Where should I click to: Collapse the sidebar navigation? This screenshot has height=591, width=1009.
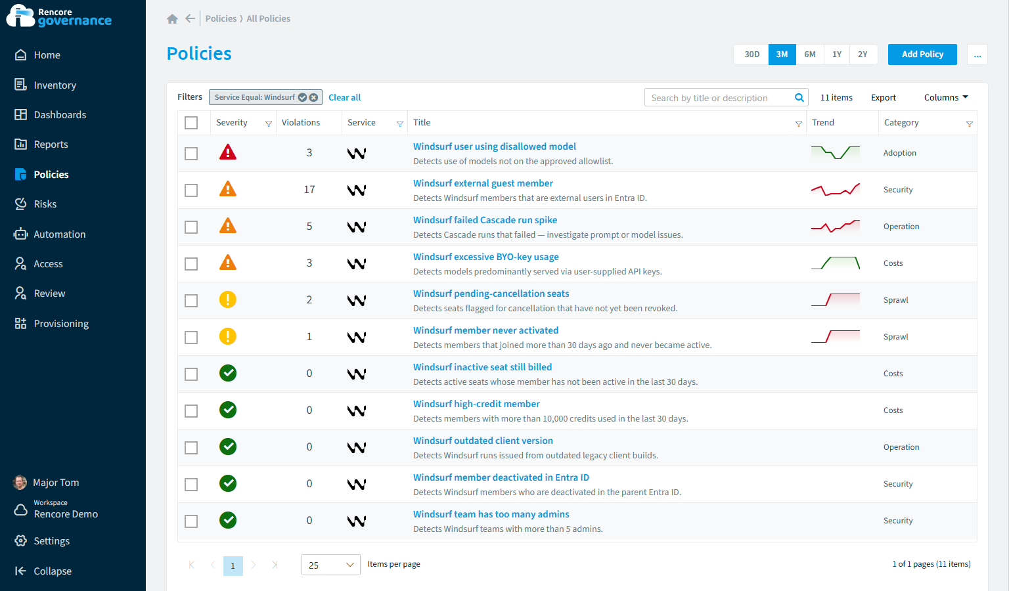pyautogui.click(x=43, y=571)
